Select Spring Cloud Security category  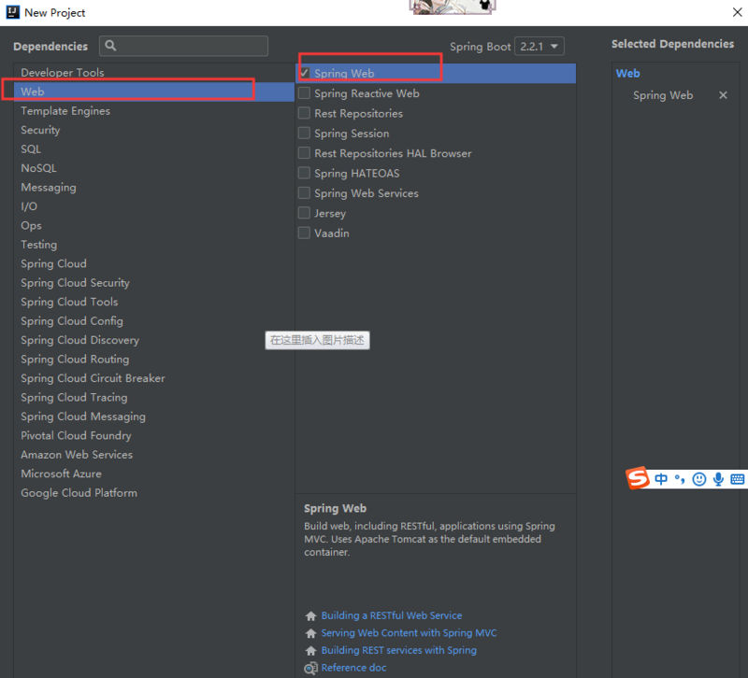(154, 283)
